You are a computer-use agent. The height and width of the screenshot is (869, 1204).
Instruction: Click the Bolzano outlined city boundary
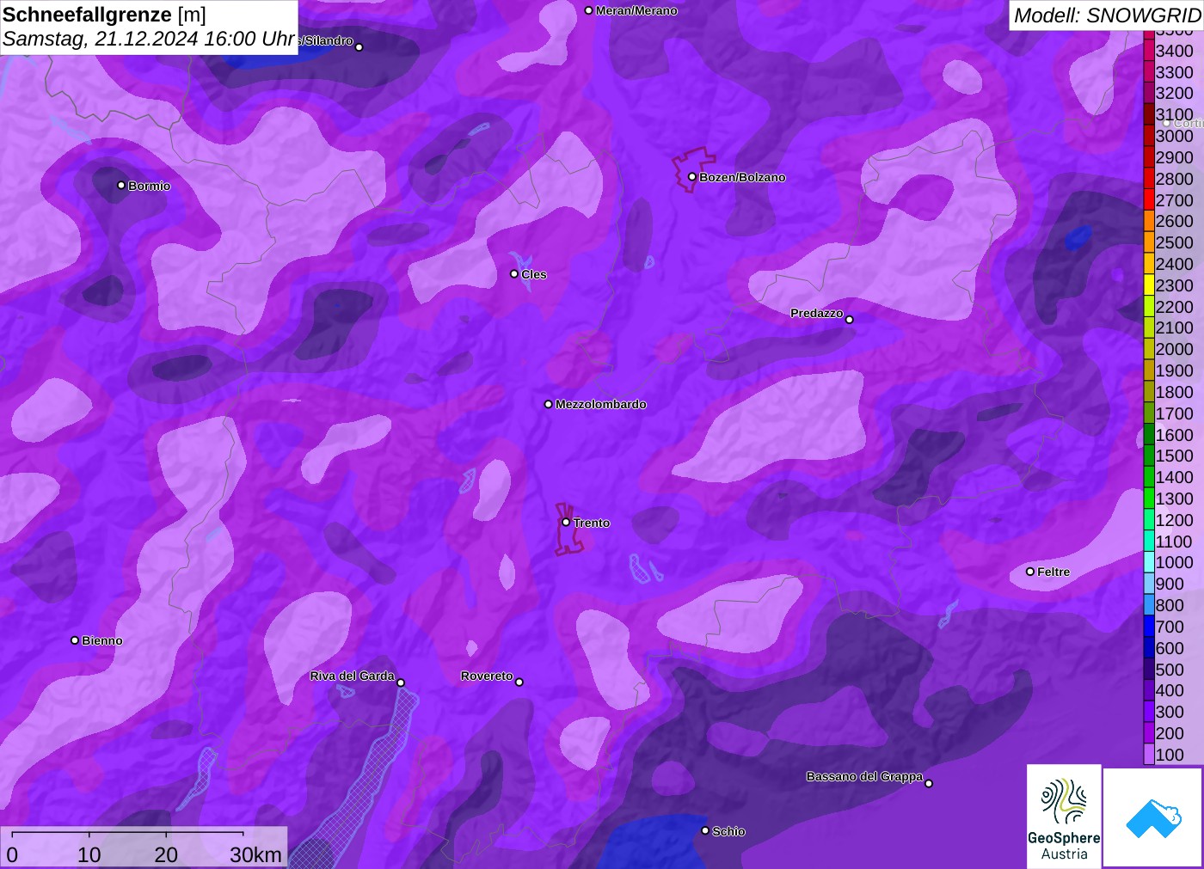click(693, 168)
